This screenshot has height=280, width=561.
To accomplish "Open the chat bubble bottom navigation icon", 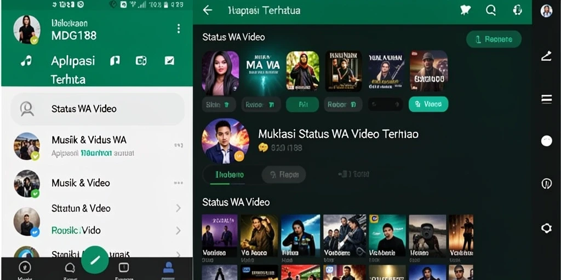I will coord(70,268).
